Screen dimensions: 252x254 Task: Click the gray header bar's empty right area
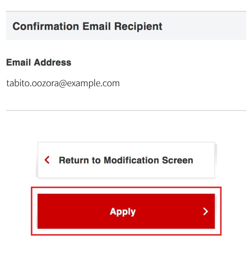pos(209,26)
